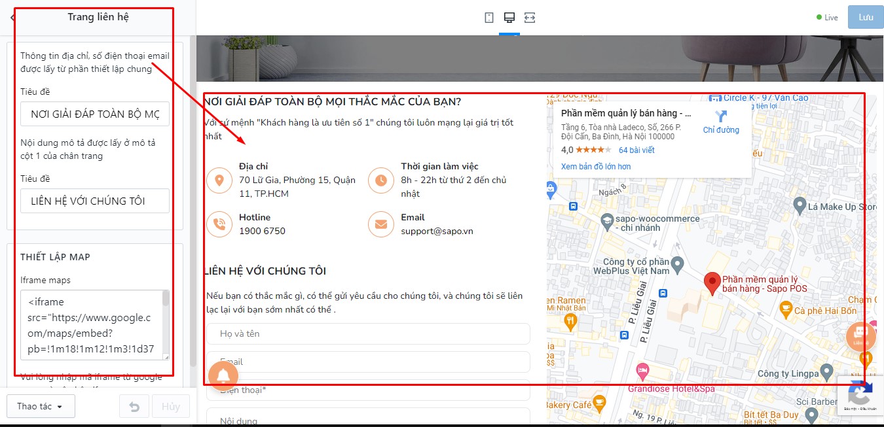Click orange notification bell icon
Screen dimensions: 884x427
223,376
